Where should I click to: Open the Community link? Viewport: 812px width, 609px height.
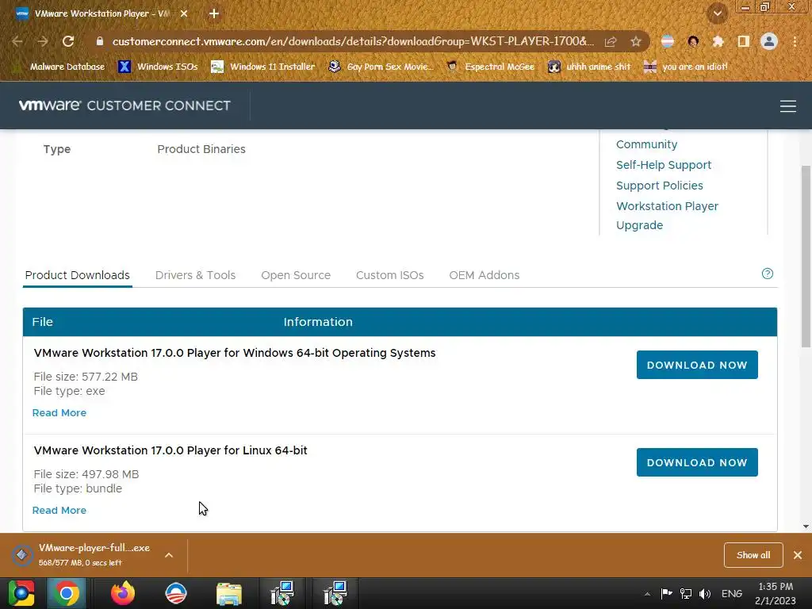pyautogui.click(x=646, y=144)
